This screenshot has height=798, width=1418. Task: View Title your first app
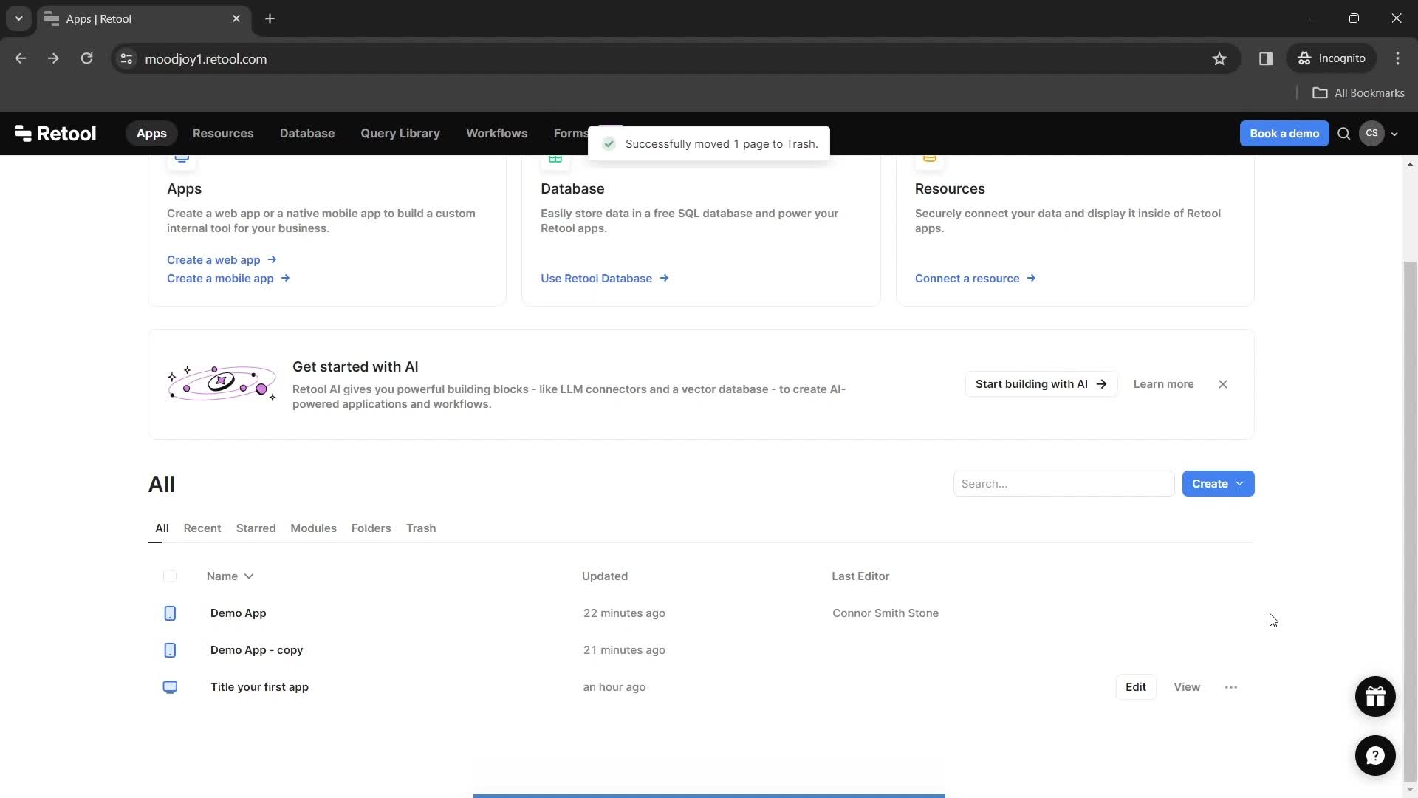coord(1187,687)
